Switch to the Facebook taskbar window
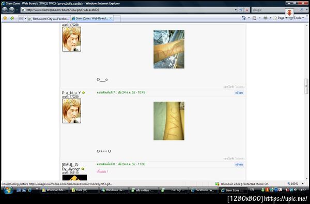The width and height of the screenshot is (310, 204). [x=203, y=190]
